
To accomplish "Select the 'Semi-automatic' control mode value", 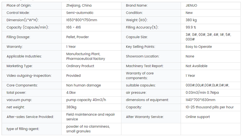I will pos(80,13).
